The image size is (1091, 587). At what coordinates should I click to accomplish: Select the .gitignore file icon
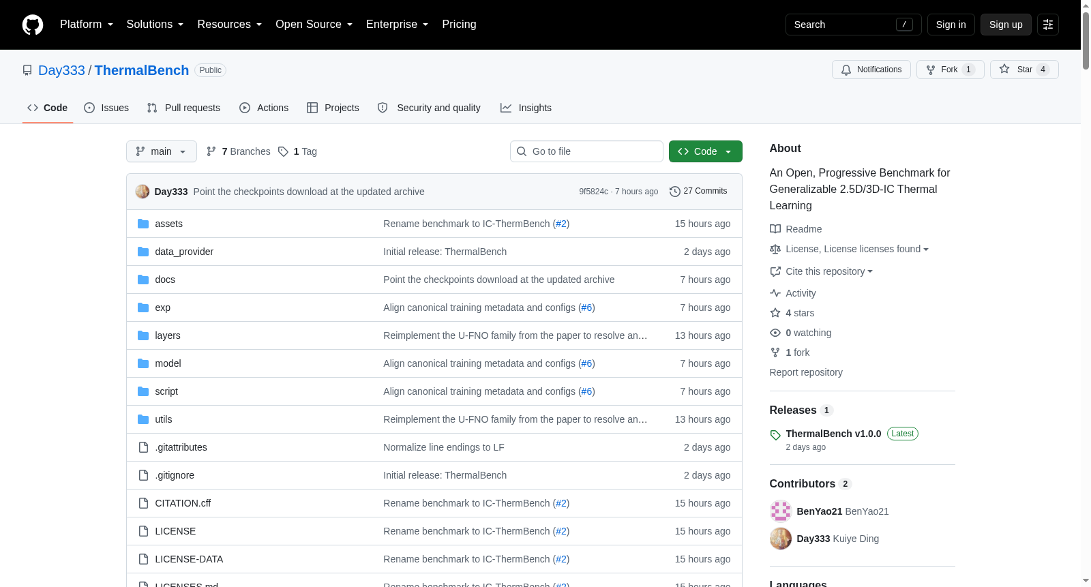143,475
